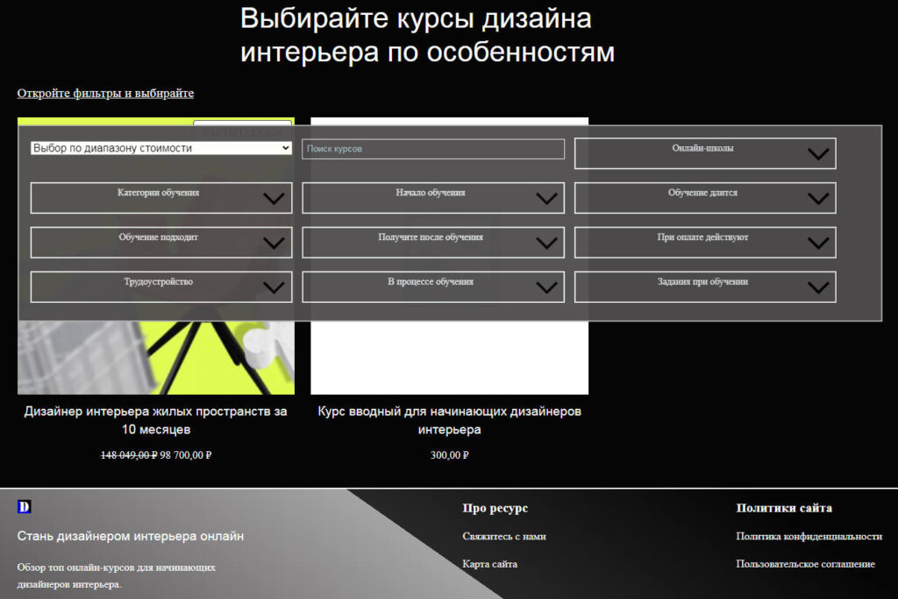
Task: Open the Свяжитесь с нами link
Action: coord(503,536)
